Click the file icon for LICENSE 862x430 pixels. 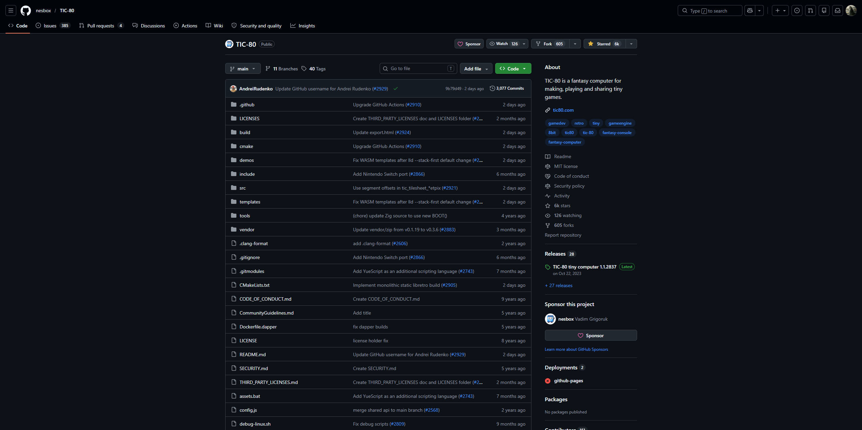pos(234,341)
